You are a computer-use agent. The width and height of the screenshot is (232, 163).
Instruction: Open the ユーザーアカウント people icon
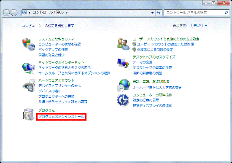pyautogui.click(x=123, y=44)
